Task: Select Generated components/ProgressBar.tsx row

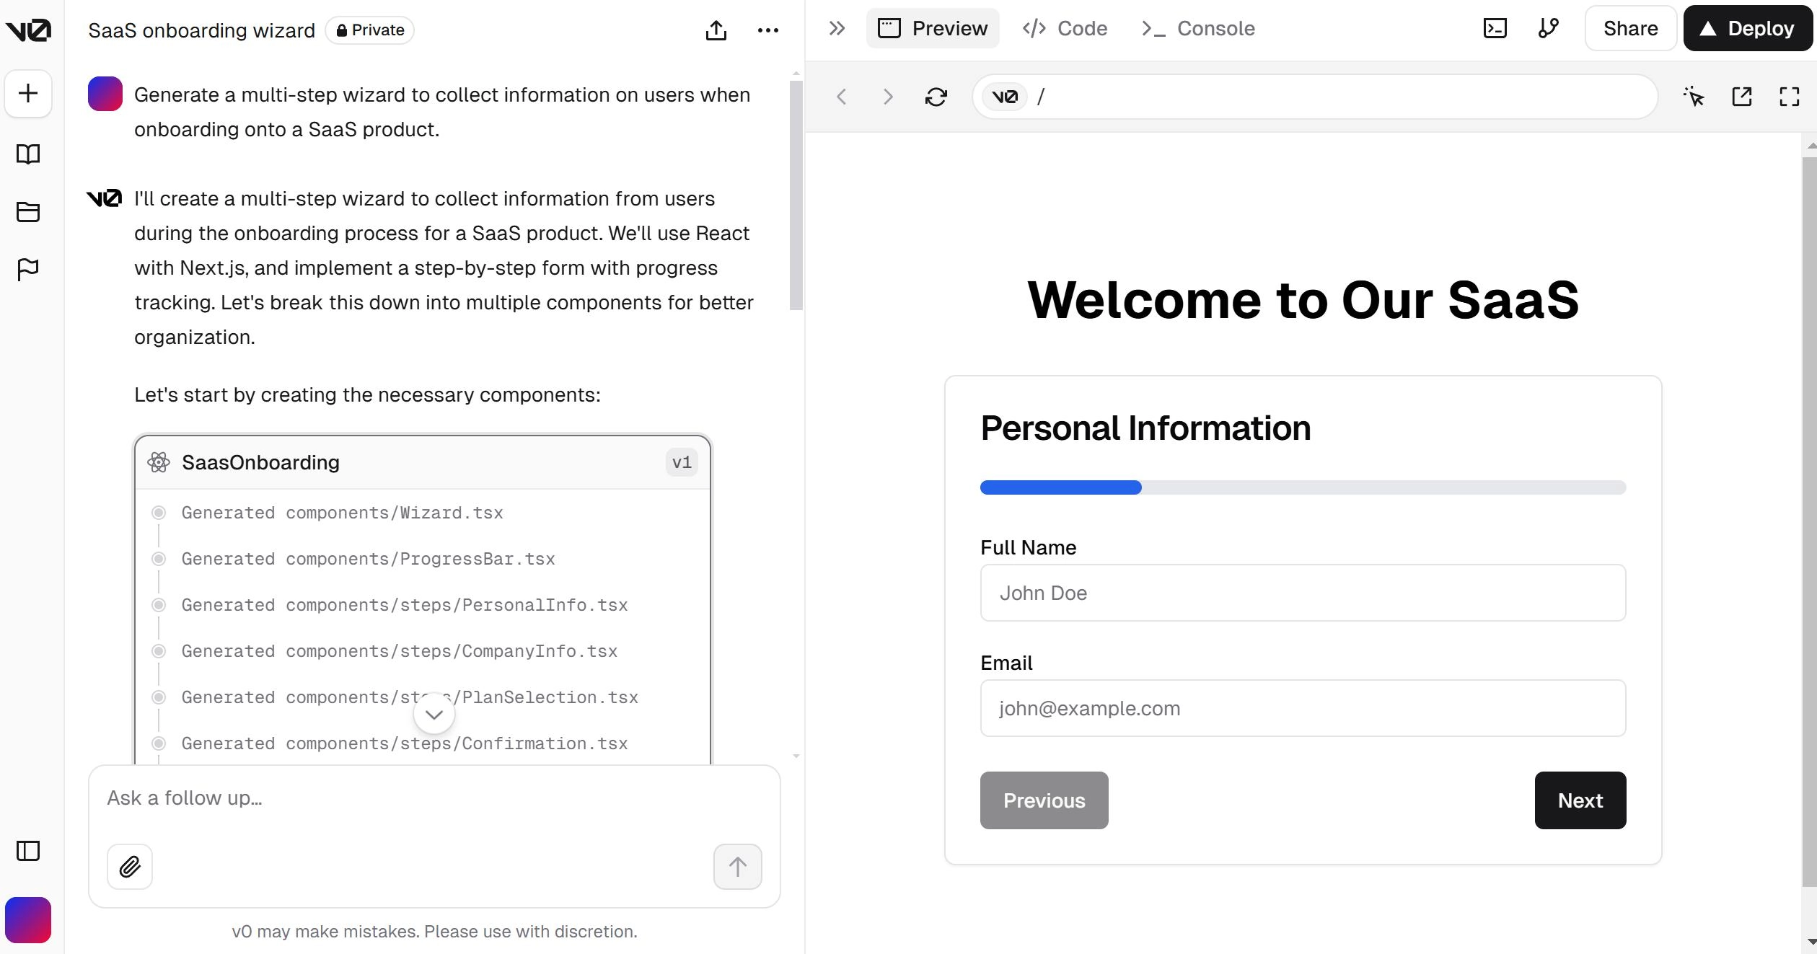Action: tap(369, 559)
